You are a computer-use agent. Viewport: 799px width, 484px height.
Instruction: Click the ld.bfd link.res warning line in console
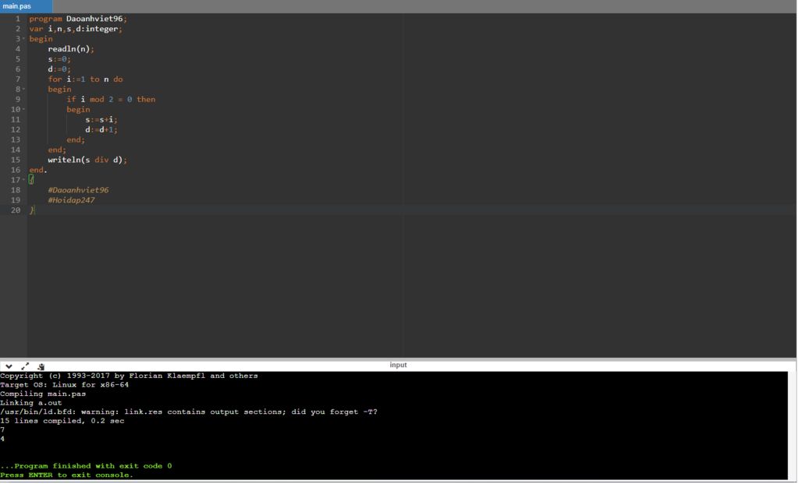click(x=189, y=412)
